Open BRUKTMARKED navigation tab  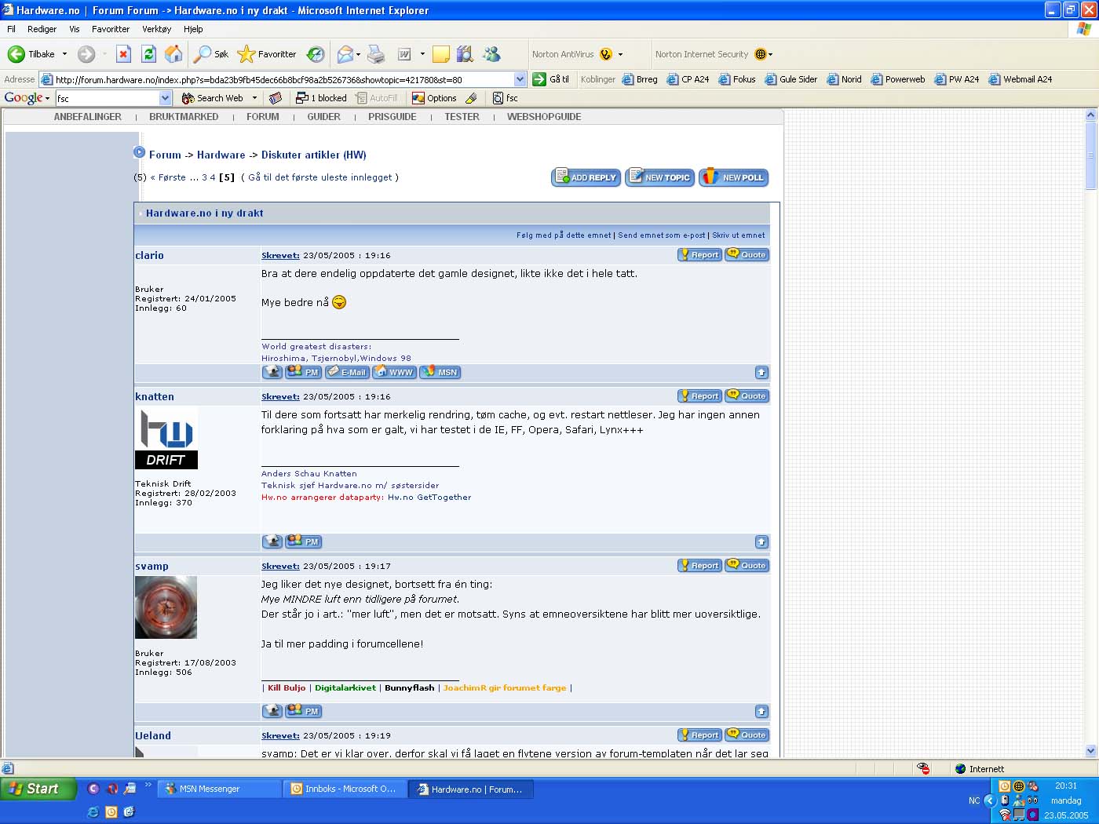(x=184, y=116)
